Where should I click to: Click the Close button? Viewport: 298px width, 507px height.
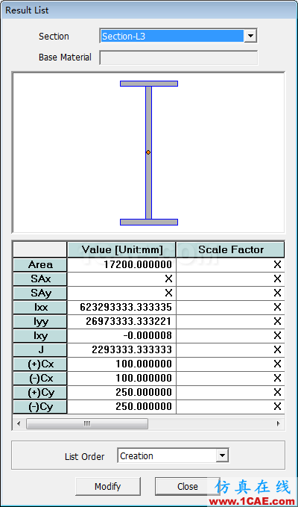pyautogui.click(x=188, y=486)
